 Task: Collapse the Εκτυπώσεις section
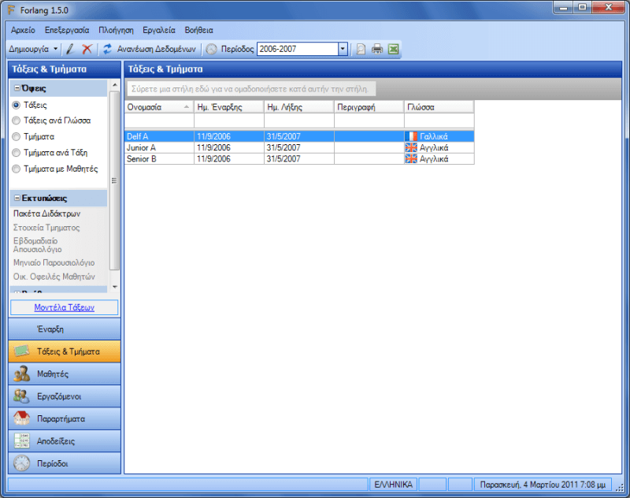[x=17, y=199]
